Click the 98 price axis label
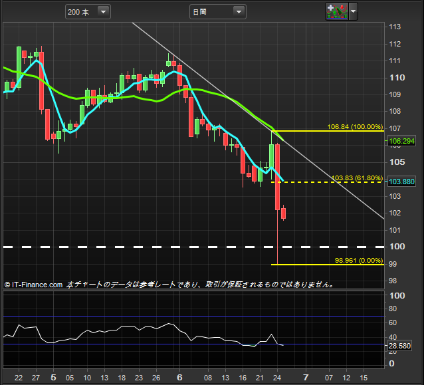The image size is (424, 385). [x=393, y=281]
